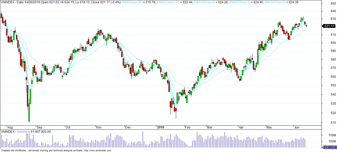Select the VNINDEX - Volume = 51,907,920.00 label
The height and width of the screenshot is (152, 337).
[x=26, y=132]
